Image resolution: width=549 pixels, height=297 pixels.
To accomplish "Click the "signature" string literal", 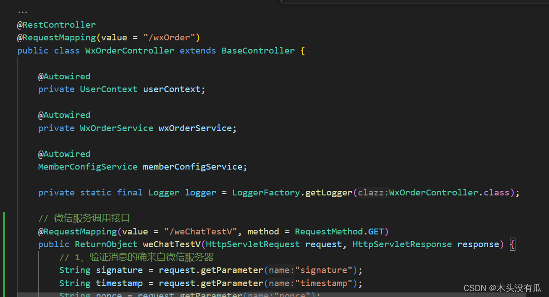I will click(324, 270).
